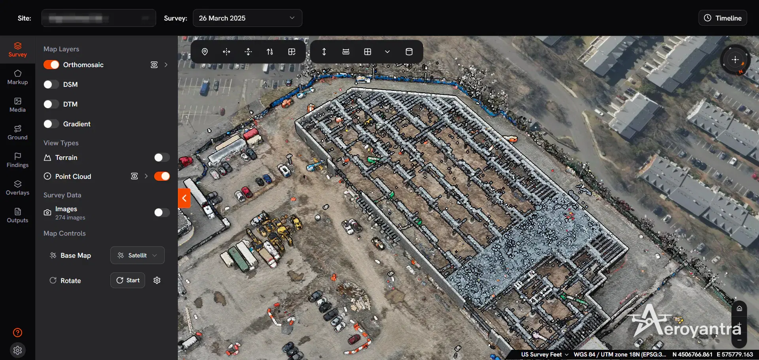Start map rotation with Start button
Screen dimensions: 759x360
click(x=128, y=280)
